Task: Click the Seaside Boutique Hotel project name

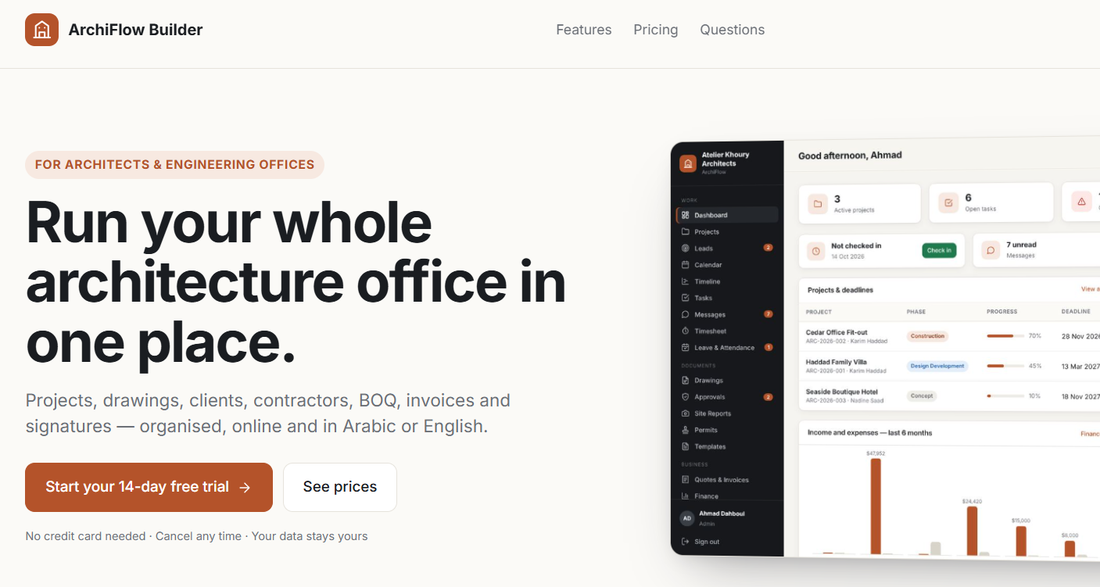Action: click(x=842, y=392)
